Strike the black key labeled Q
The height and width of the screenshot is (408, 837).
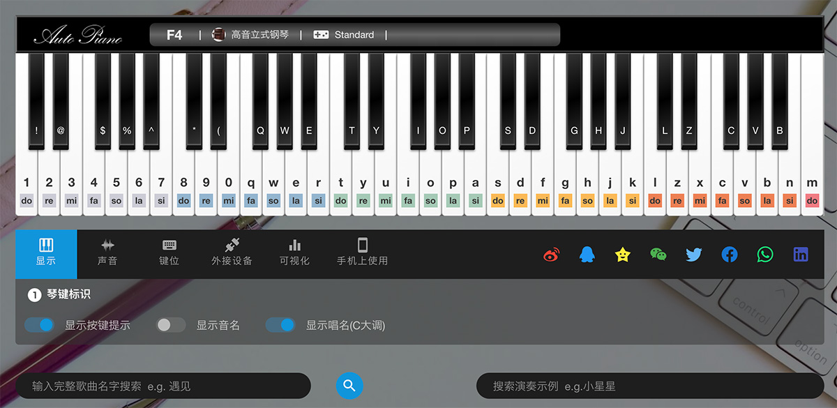pyautogui.click(x=260, y=101)
